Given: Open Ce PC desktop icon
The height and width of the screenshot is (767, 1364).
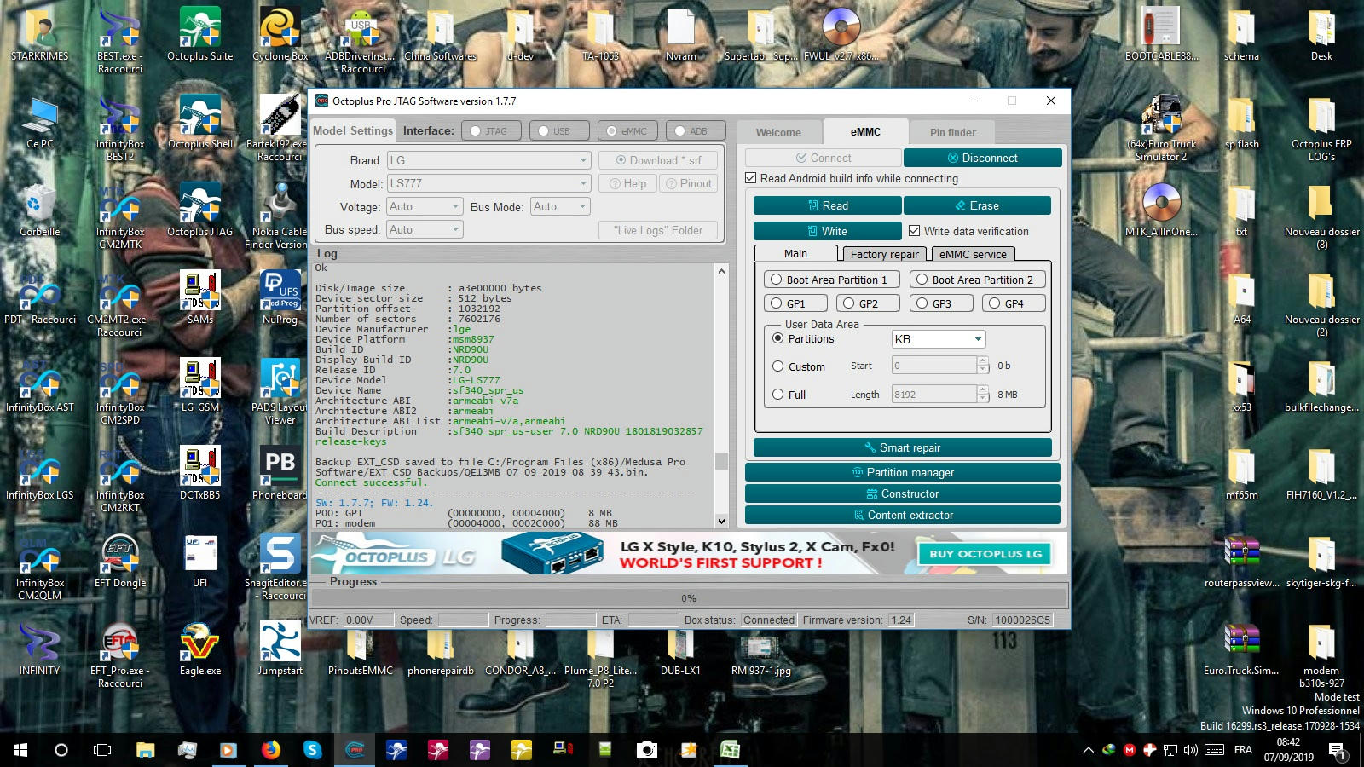Looking at the screenshot, I should 40,122.
